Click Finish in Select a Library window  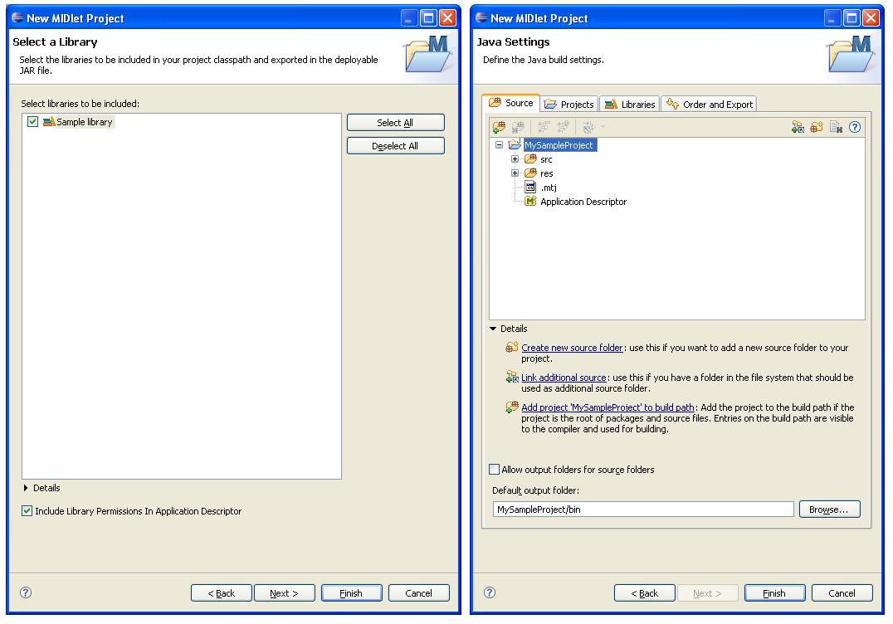pos(351,592)
